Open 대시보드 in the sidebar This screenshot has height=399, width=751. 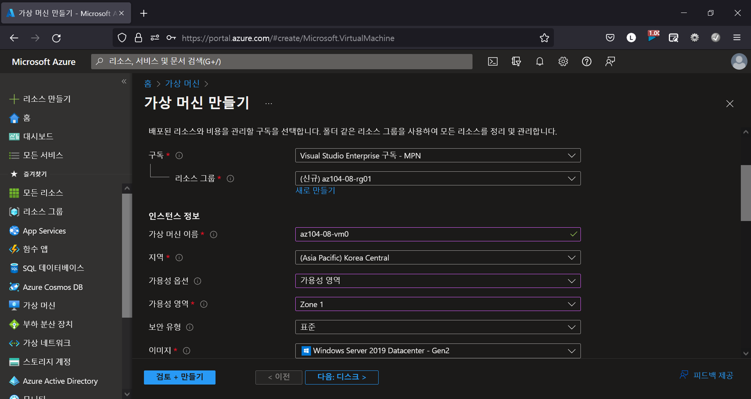[x=31, y=137]
